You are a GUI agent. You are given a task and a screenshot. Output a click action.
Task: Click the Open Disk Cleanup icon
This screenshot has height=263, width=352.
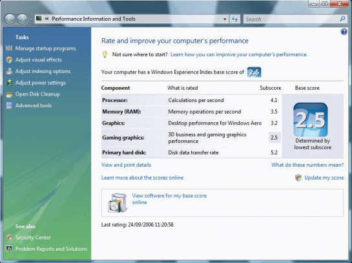click(9, 94)
